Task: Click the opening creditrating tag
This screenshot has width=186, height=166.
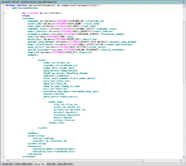Action: [x=36, y=136]
